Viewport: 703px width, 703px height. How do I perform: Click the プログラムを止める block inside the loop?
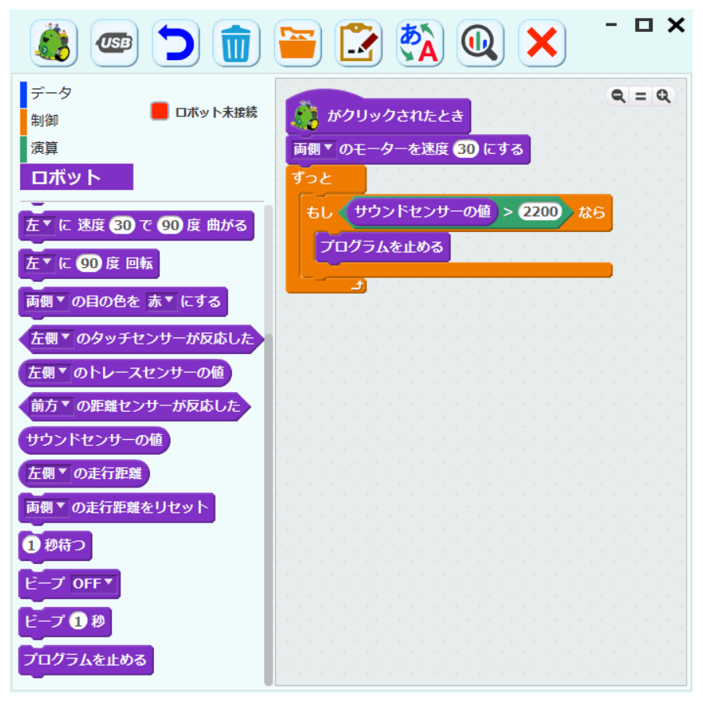(x=383, y=247)
